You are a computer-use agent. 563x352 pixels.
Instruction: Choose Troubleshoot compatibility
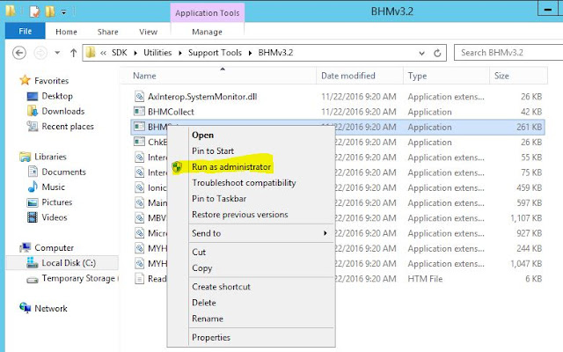pos(244,182)
